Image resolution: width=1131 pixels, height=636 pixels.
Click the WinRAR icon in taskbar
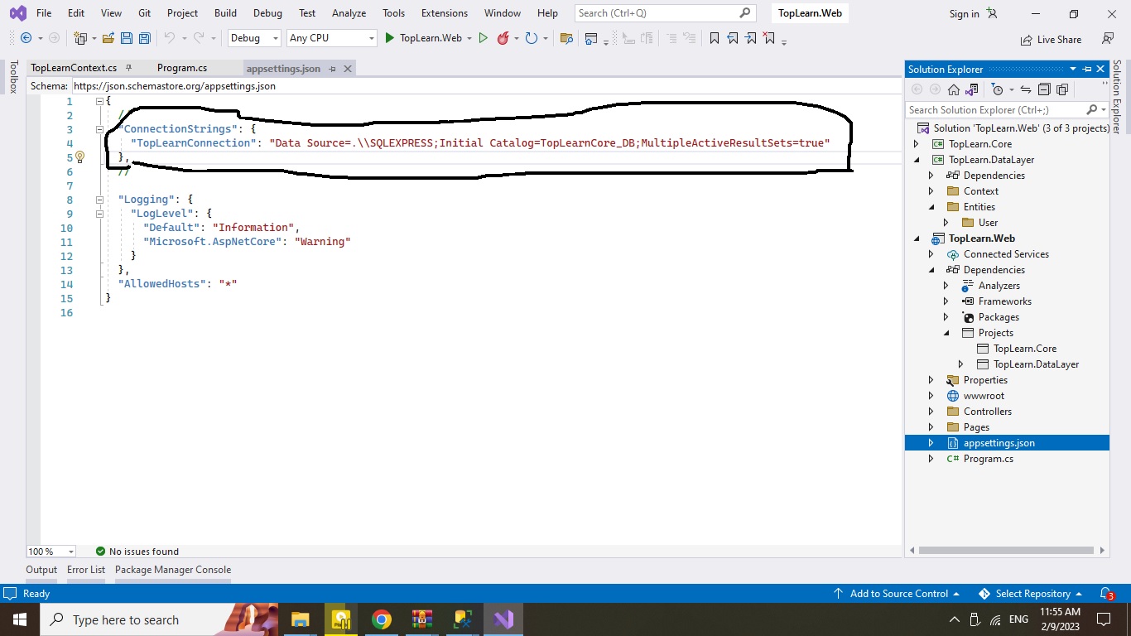tap(422, 619)
